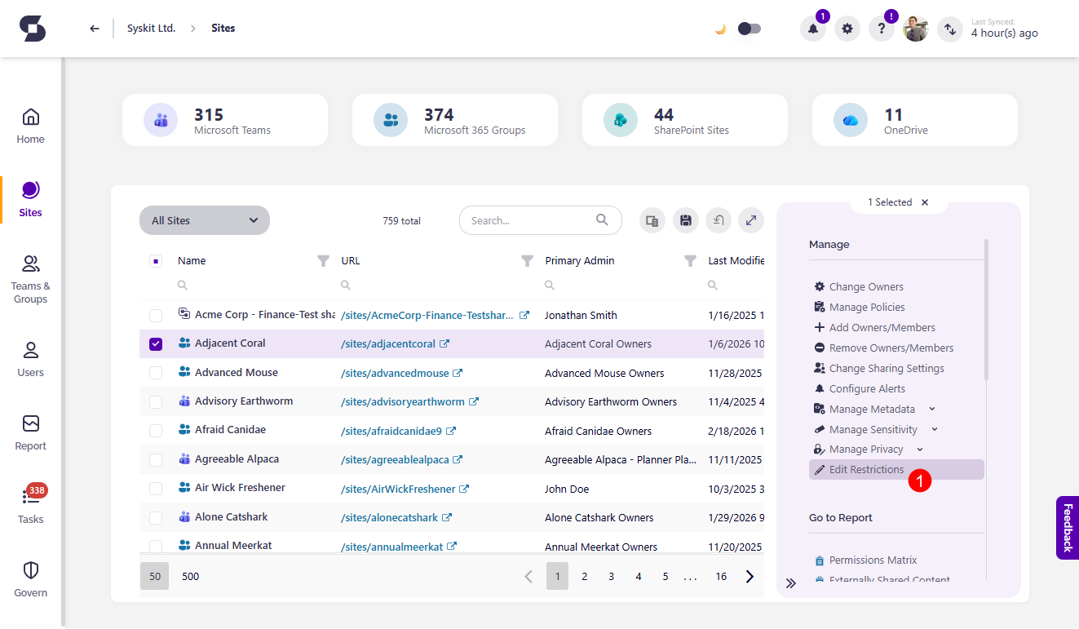Image resolution: width=1079 pixels, height=629 pixels.
Task: Open Teams & Groups in sidebar
Action: pos(31,278)
